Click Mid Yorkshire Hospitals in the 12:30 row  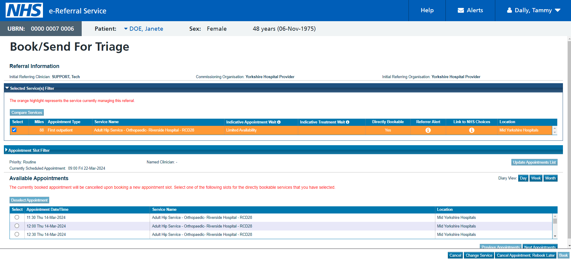coord(456,235)
